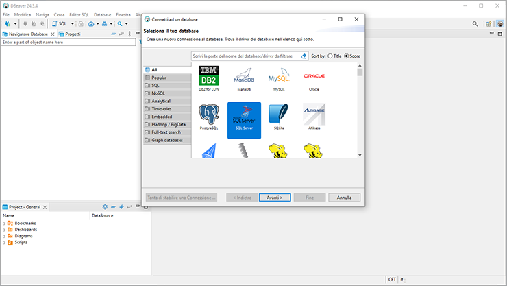Screen dimensions: 507x286
Task: Expand the Dashboards folder
Action: pos(4,230)
